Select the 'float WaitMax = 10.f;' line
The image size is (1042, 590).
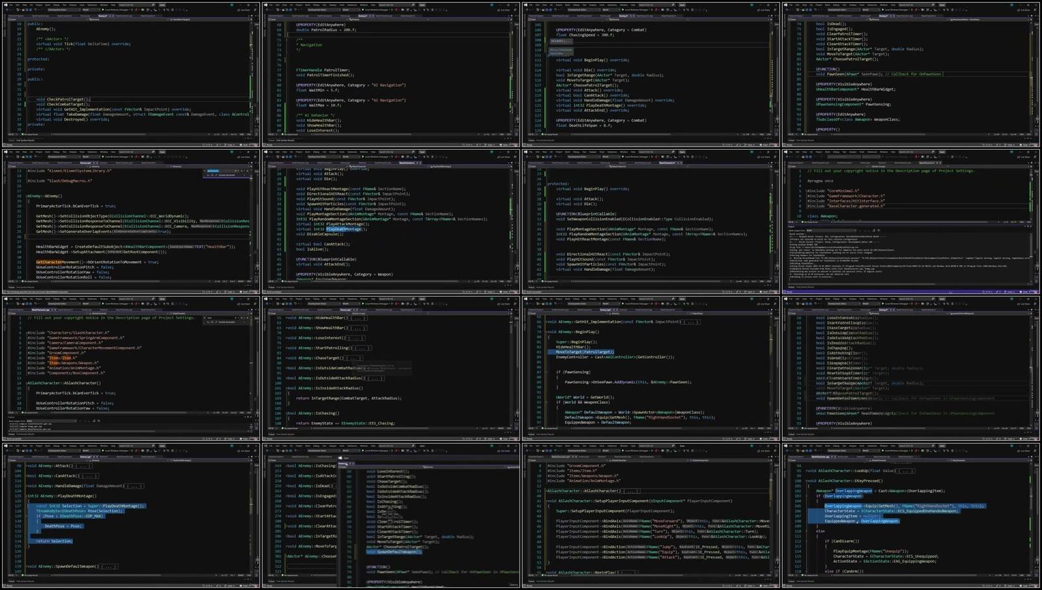[318, 105]
